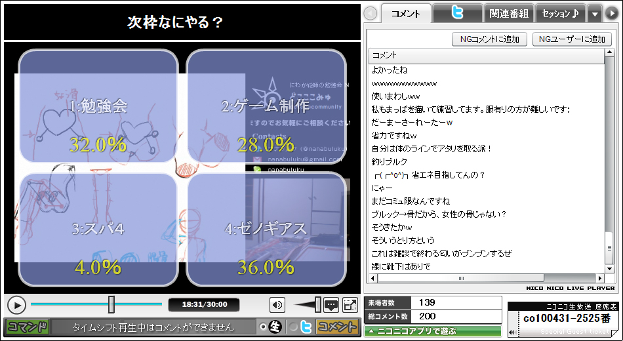Viewport: 623px width, 341px height.
Task: Show next tabs with right arrow
Action: (611, 14)
